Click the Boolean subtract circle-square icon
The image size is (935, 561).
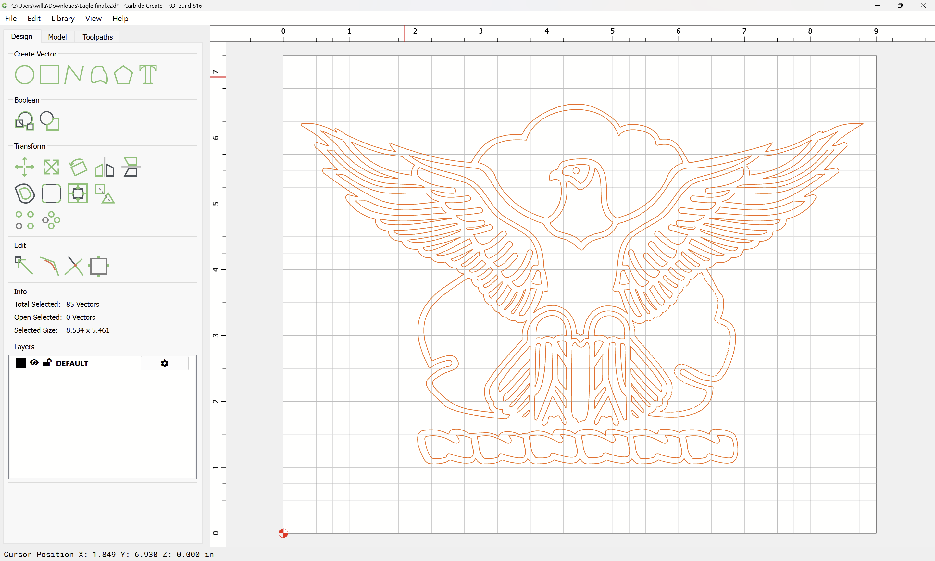49,120
